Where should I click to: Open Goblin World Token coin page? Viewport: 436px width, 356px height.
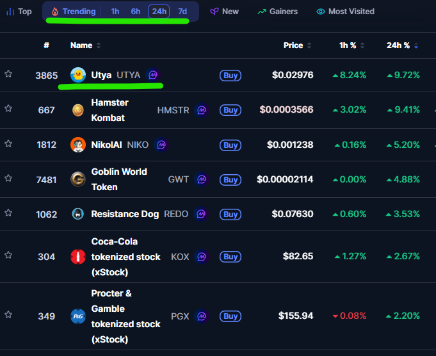[x=119, y=179]
